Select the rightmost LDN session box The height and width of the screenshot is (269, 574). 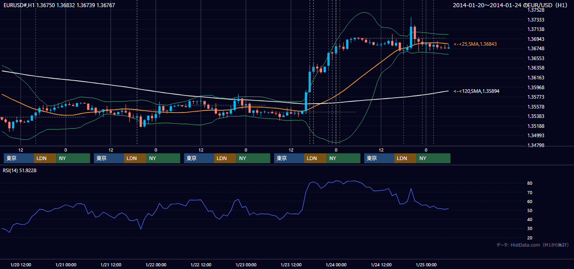(x=406, y=158)
